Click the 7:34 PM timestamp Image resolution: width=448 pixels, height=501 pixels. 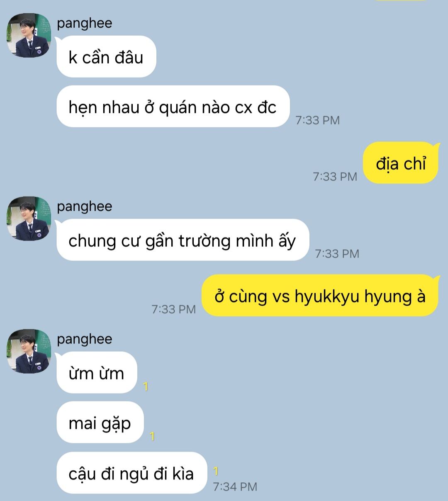pos(235,486)
